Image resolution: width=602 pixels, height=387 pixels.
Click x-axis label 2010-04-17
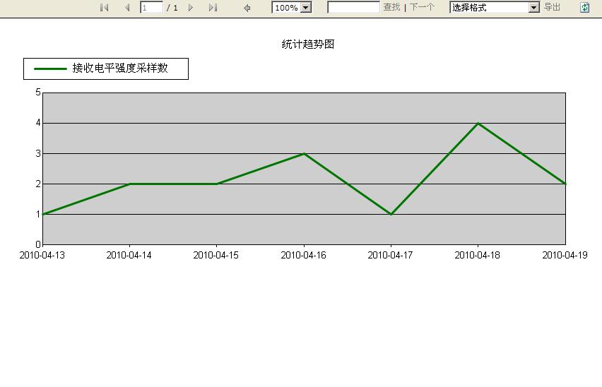[390, 255]
